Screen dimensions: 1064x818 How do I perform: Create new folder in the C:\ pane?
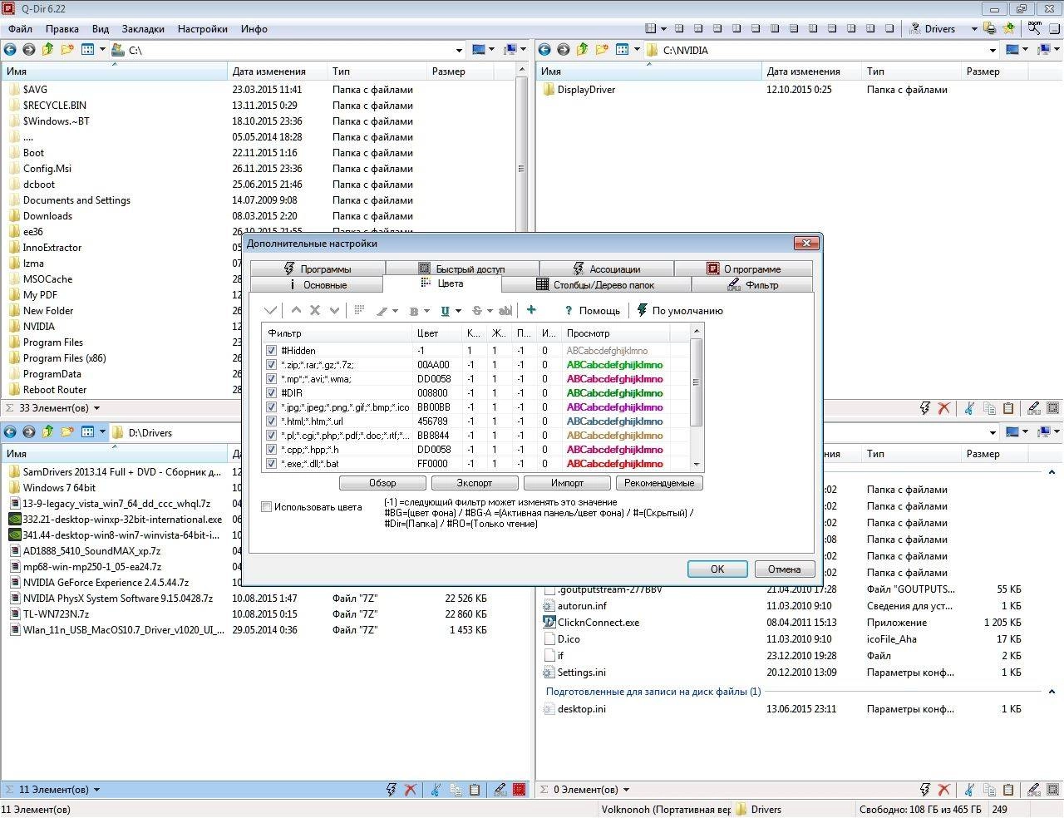point(66,50)
